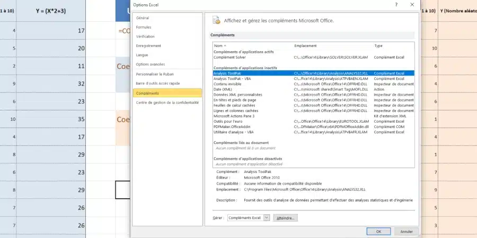Screen dimensions: 477x238
Task: Select Lignes et colonnes cachées row
Action: coord(314,111)
